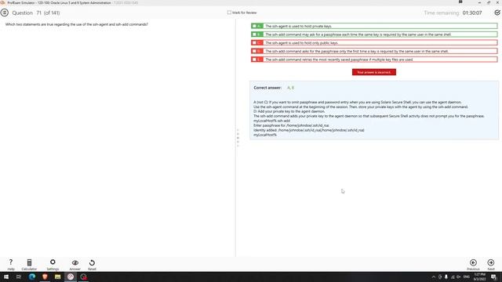Check answer E retries most recently saved passphrase

point(254,60)
